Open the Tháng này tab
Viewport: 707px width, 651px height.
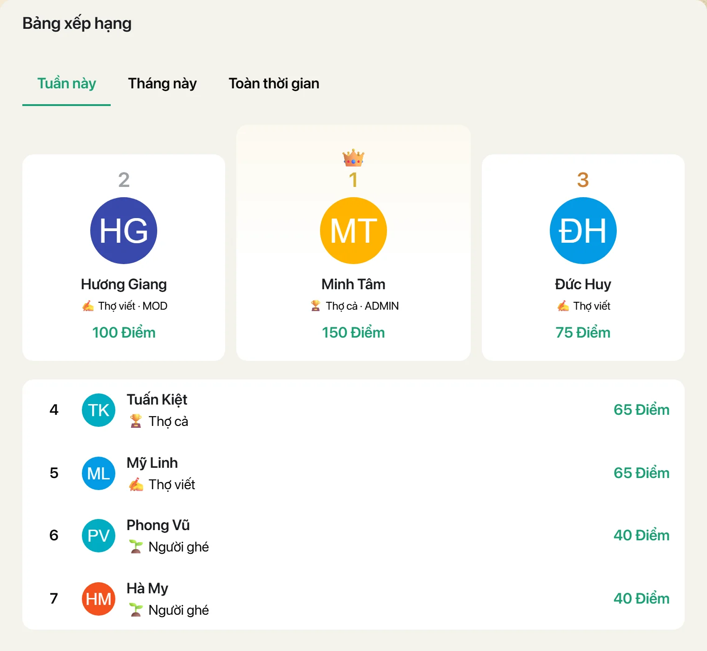pos(162,84)
